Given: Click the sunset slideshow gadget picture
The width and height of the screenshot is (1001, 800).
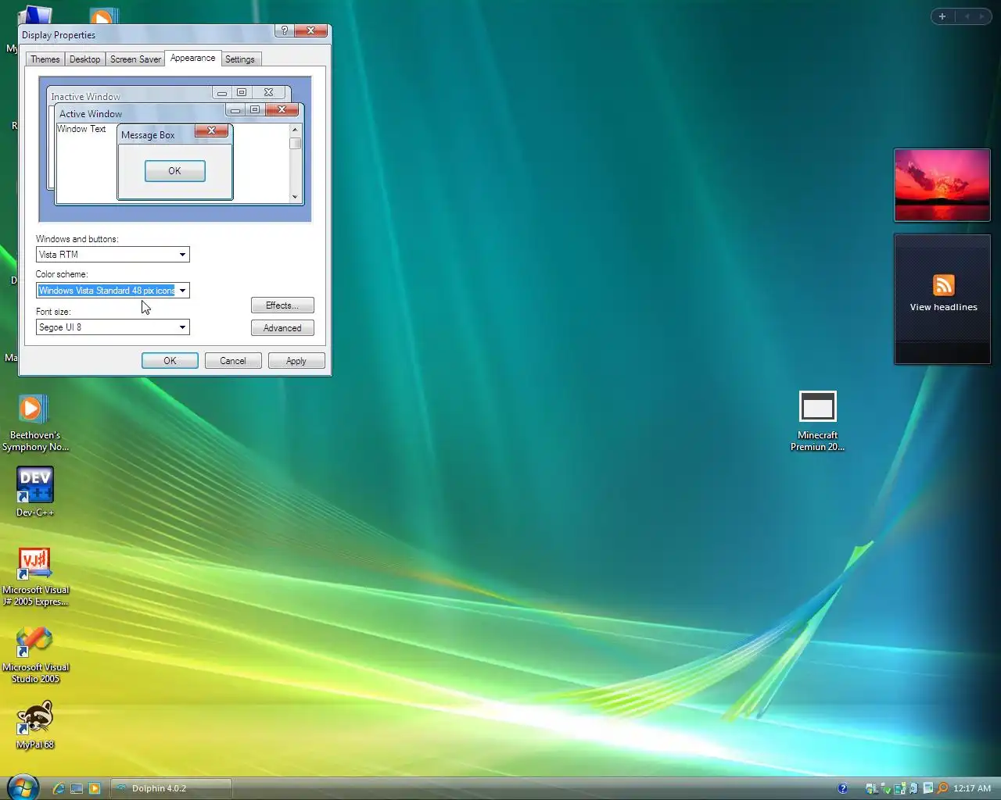Looking at the screenshot, I should coord(942,185).
